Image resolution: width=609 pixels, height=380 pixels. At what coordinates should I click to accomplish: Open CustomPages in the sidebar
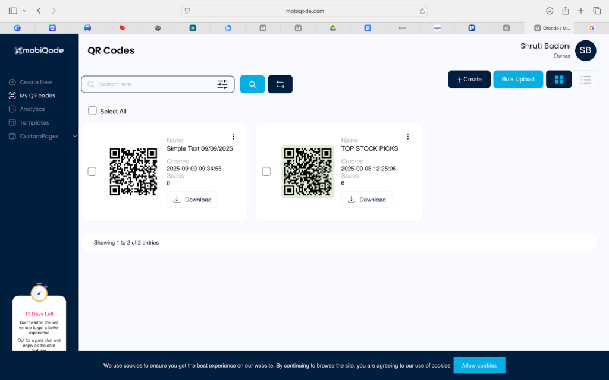coord(39,137)
